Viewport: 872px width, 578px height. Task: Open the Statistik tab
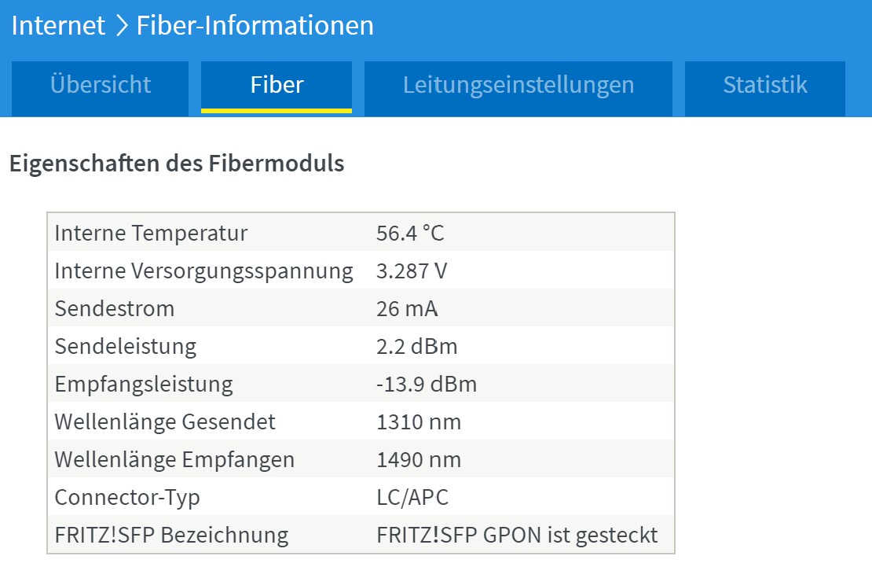(764, 89)
